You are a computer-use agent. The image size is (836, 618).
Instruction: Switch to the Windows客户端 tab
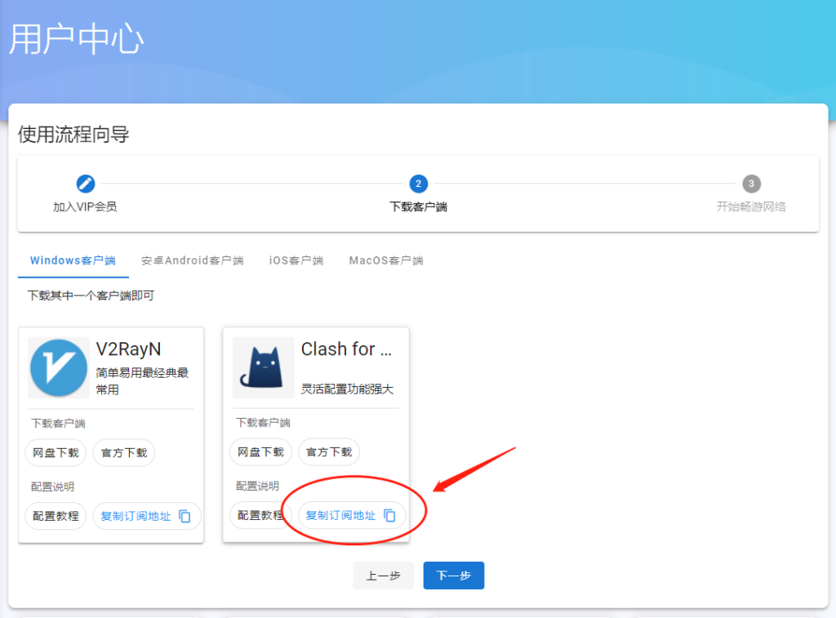[73, 260]
